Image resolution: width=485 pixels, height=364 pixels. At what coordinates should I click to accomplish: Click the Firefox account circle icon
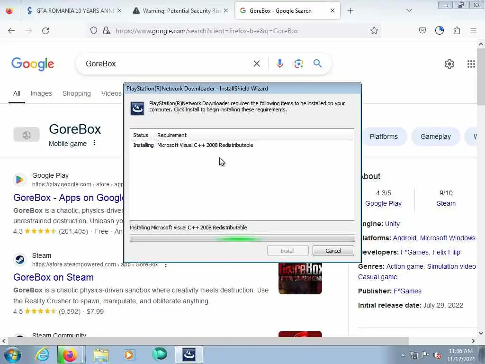[x=439, y=30]
